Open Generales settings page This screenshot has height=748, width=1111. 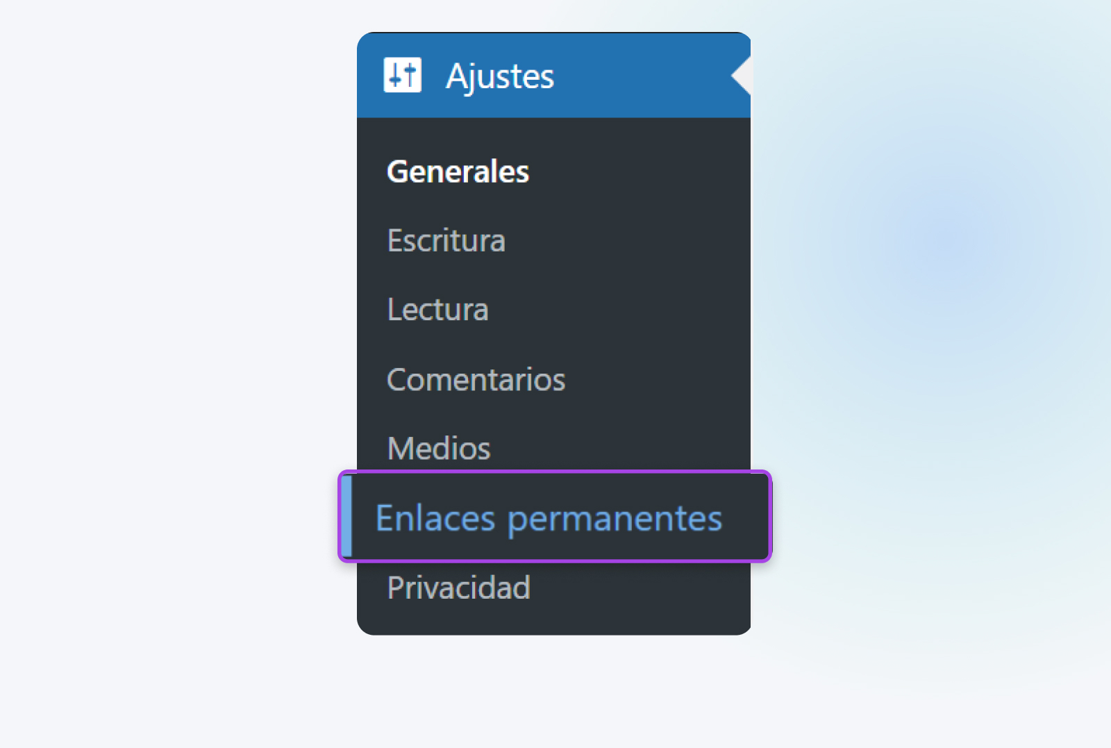[458, 172]
